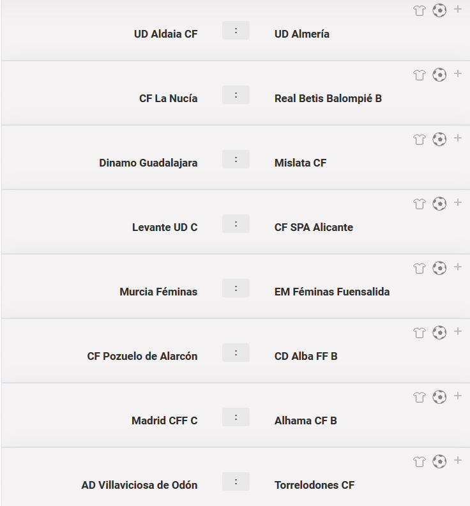
Task: Click the soccer ball icon for CF La Nucía match
Action: [439, 75]
